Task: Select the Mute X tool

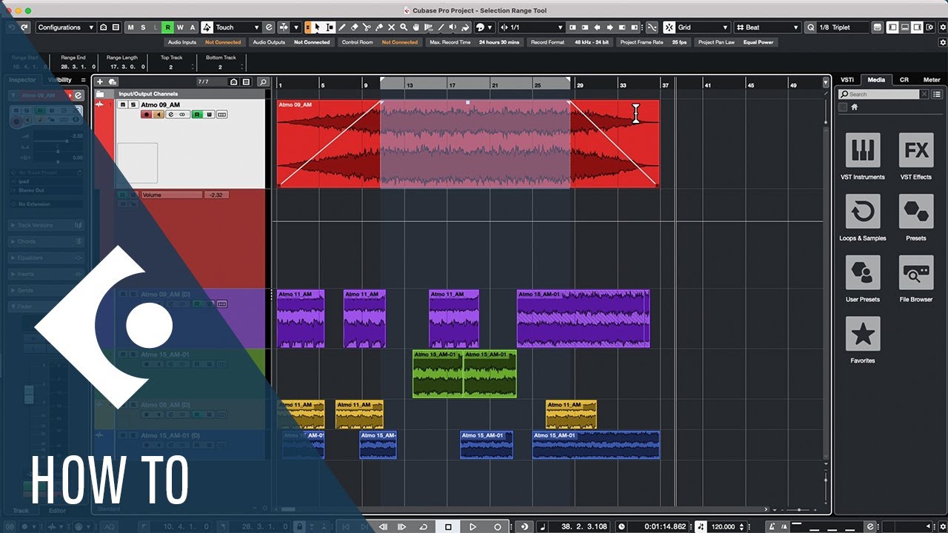Action: [391, 27]
